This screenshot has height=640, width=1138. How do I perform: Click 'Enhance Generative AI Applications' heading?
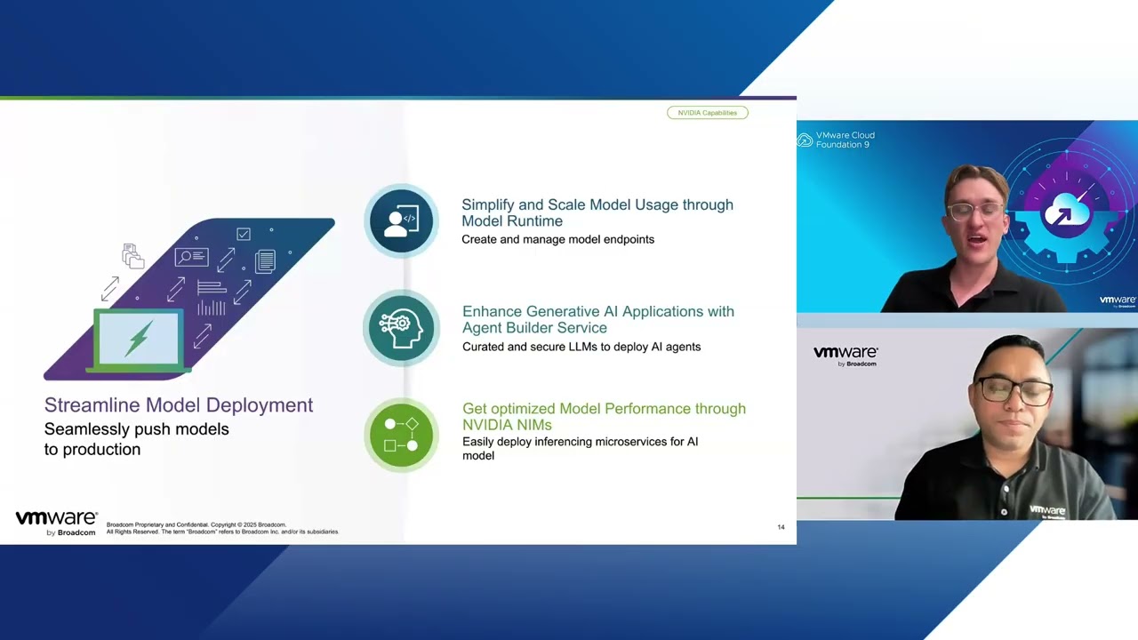(598, 319)
